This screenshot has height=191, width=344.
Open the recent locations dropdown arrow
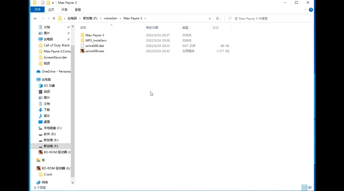49,18
